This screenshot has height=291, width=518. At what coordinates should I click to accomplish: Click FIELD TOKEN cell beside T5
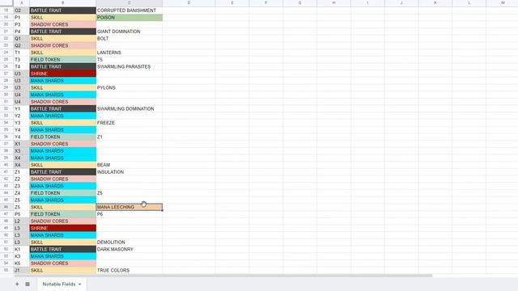click(63, 59)
